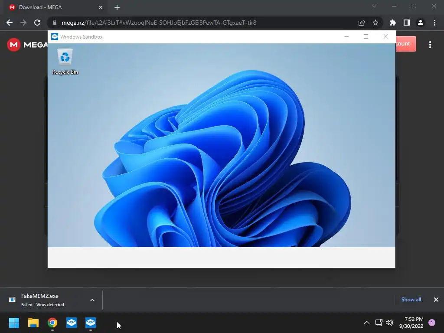This screenshot has height=333, width=444.
Task: Open Chrome three-dot menu
Action: click(434, 23)
